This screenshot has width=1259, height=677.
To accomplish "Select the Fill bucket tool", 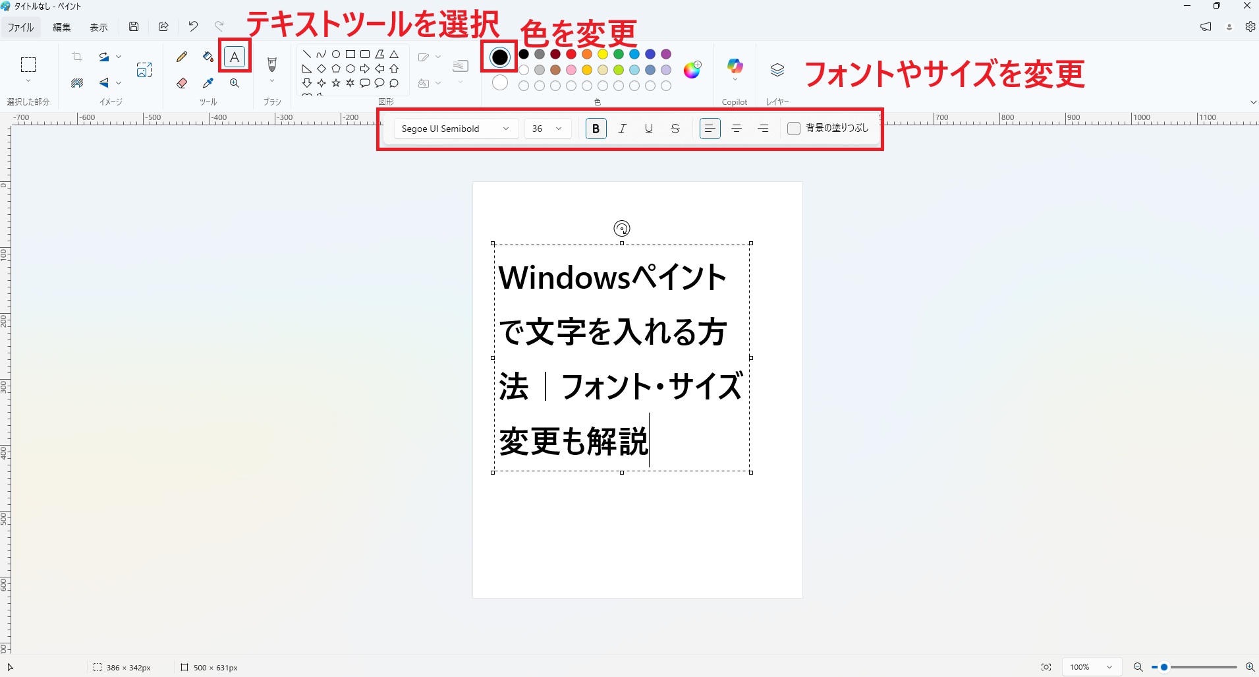I will (208, 57).
